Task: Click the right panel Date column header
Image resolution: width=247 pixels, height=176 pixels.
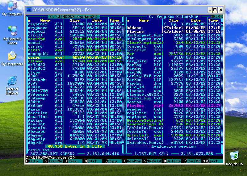Action: (x=196, y=20)
